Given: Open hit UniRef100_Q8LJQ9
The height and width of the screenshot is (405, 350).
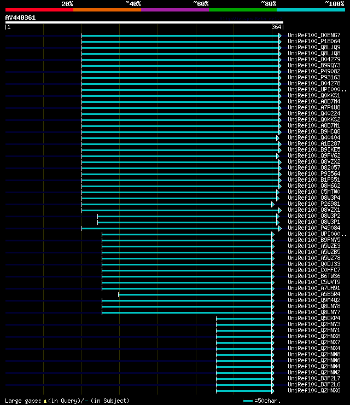Looking at the screenshot, I should click(314, 47).
